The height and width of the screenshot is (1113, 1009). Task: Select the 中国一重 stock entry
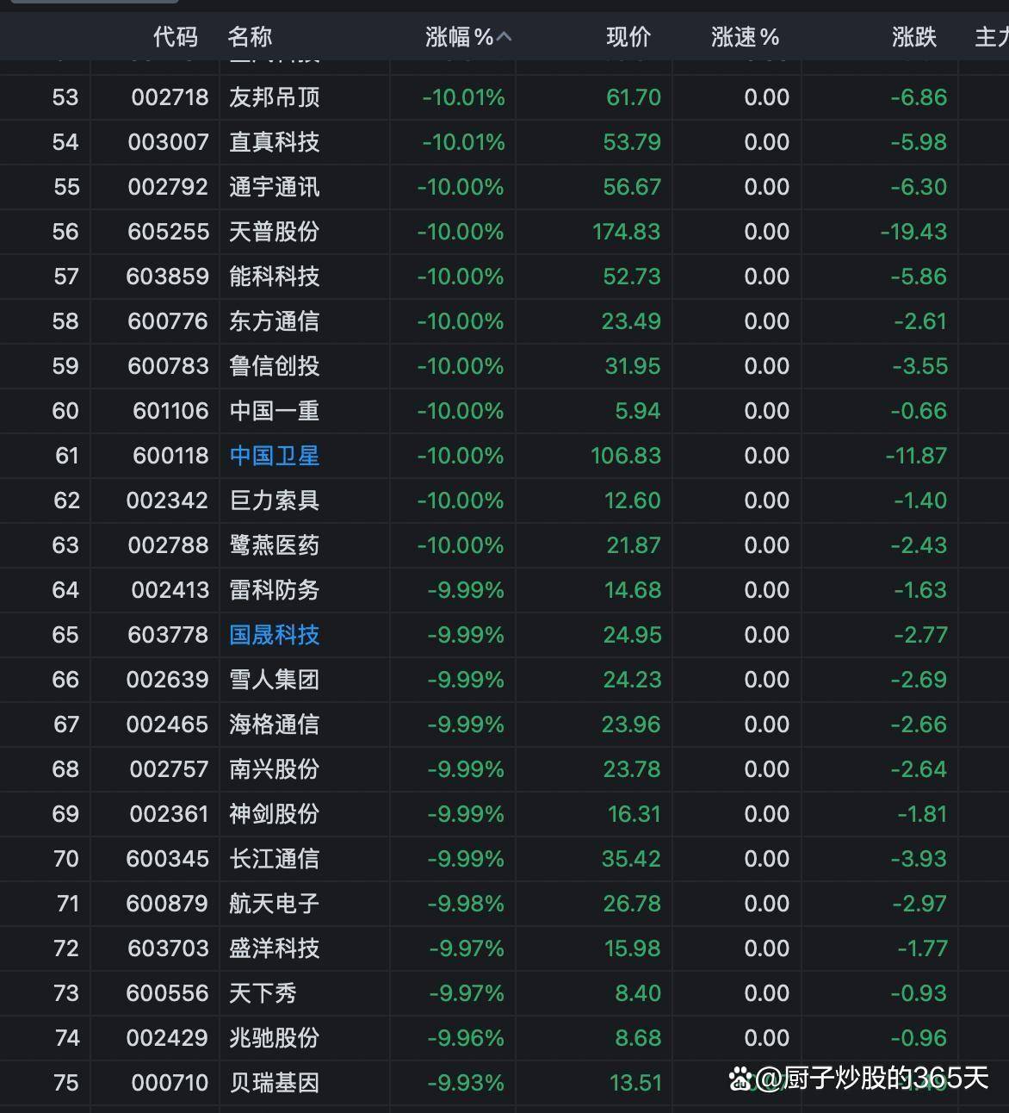[x=274, y=411]
